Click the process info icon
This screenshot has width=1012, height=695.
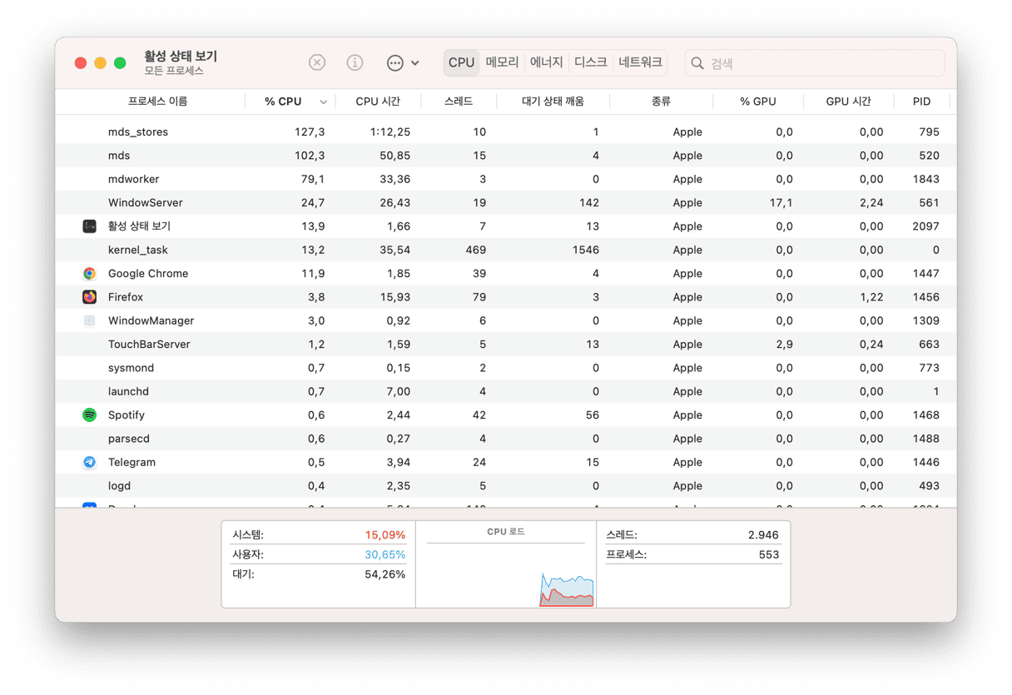(x=355, y=62)
